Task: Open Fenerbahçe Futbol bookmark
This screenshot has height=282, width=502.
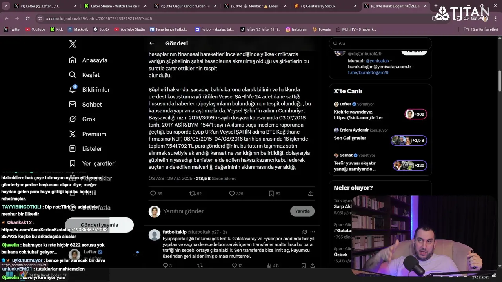Action: coord(169,29)
